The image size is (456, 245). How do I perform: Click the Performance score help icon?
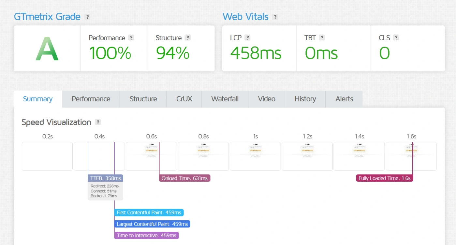pyautogui.click(x=131, y=38)
